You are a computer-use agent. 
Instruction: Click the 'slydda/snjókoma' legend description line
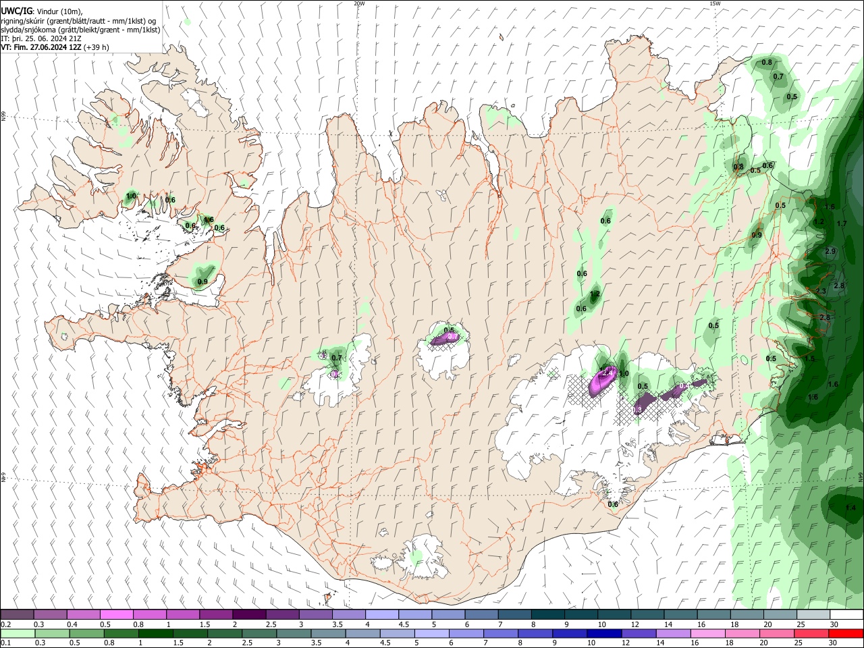(x=80, y=30)
